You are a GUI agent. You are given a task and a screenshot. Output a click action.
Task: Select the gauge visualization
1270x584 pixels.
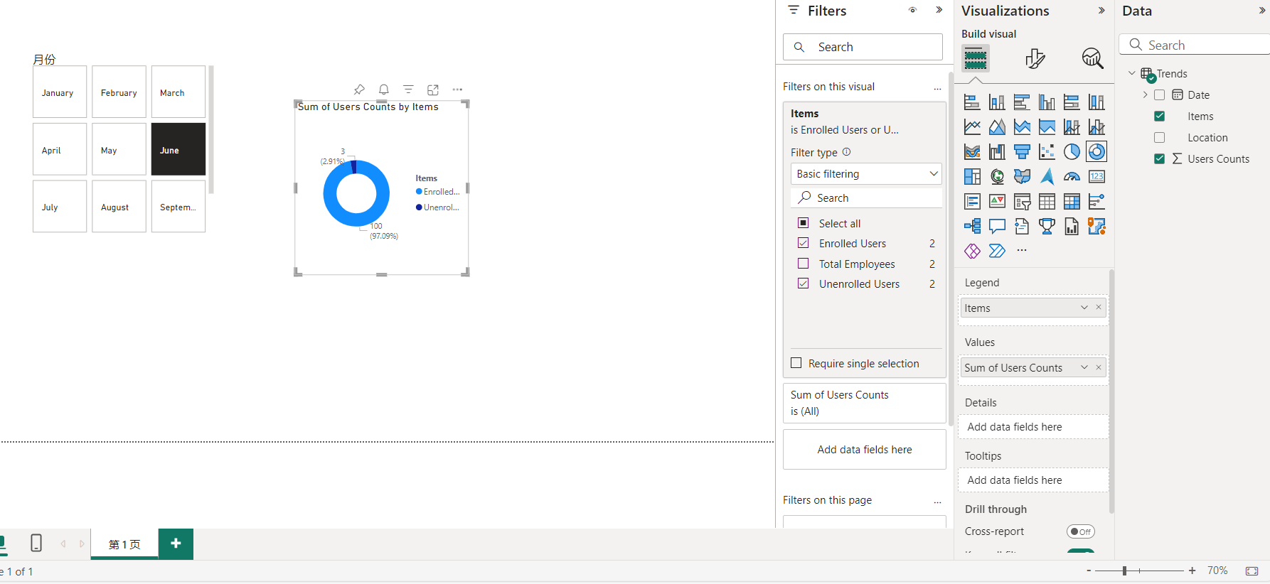pos(1072,177)
